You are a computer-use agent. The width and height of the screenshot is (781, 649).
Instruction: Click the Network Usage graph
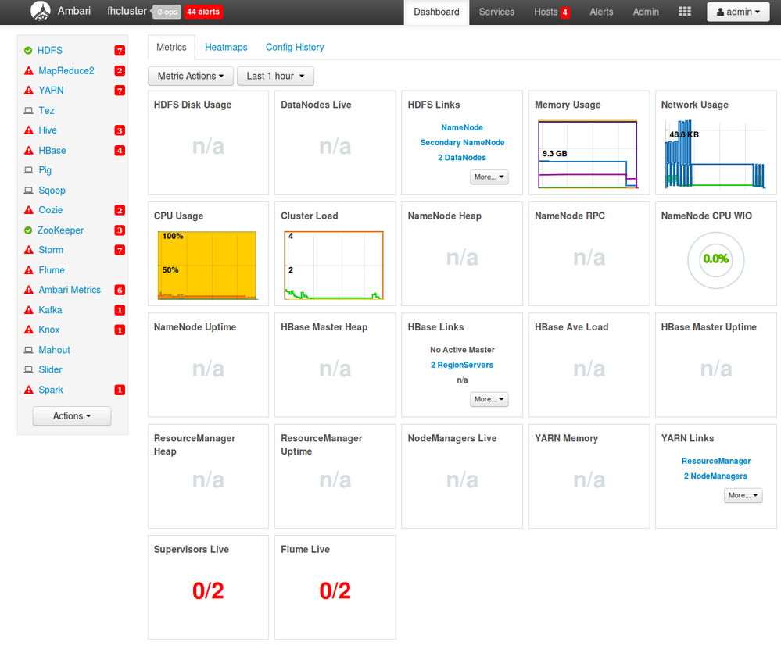(715, 155)
